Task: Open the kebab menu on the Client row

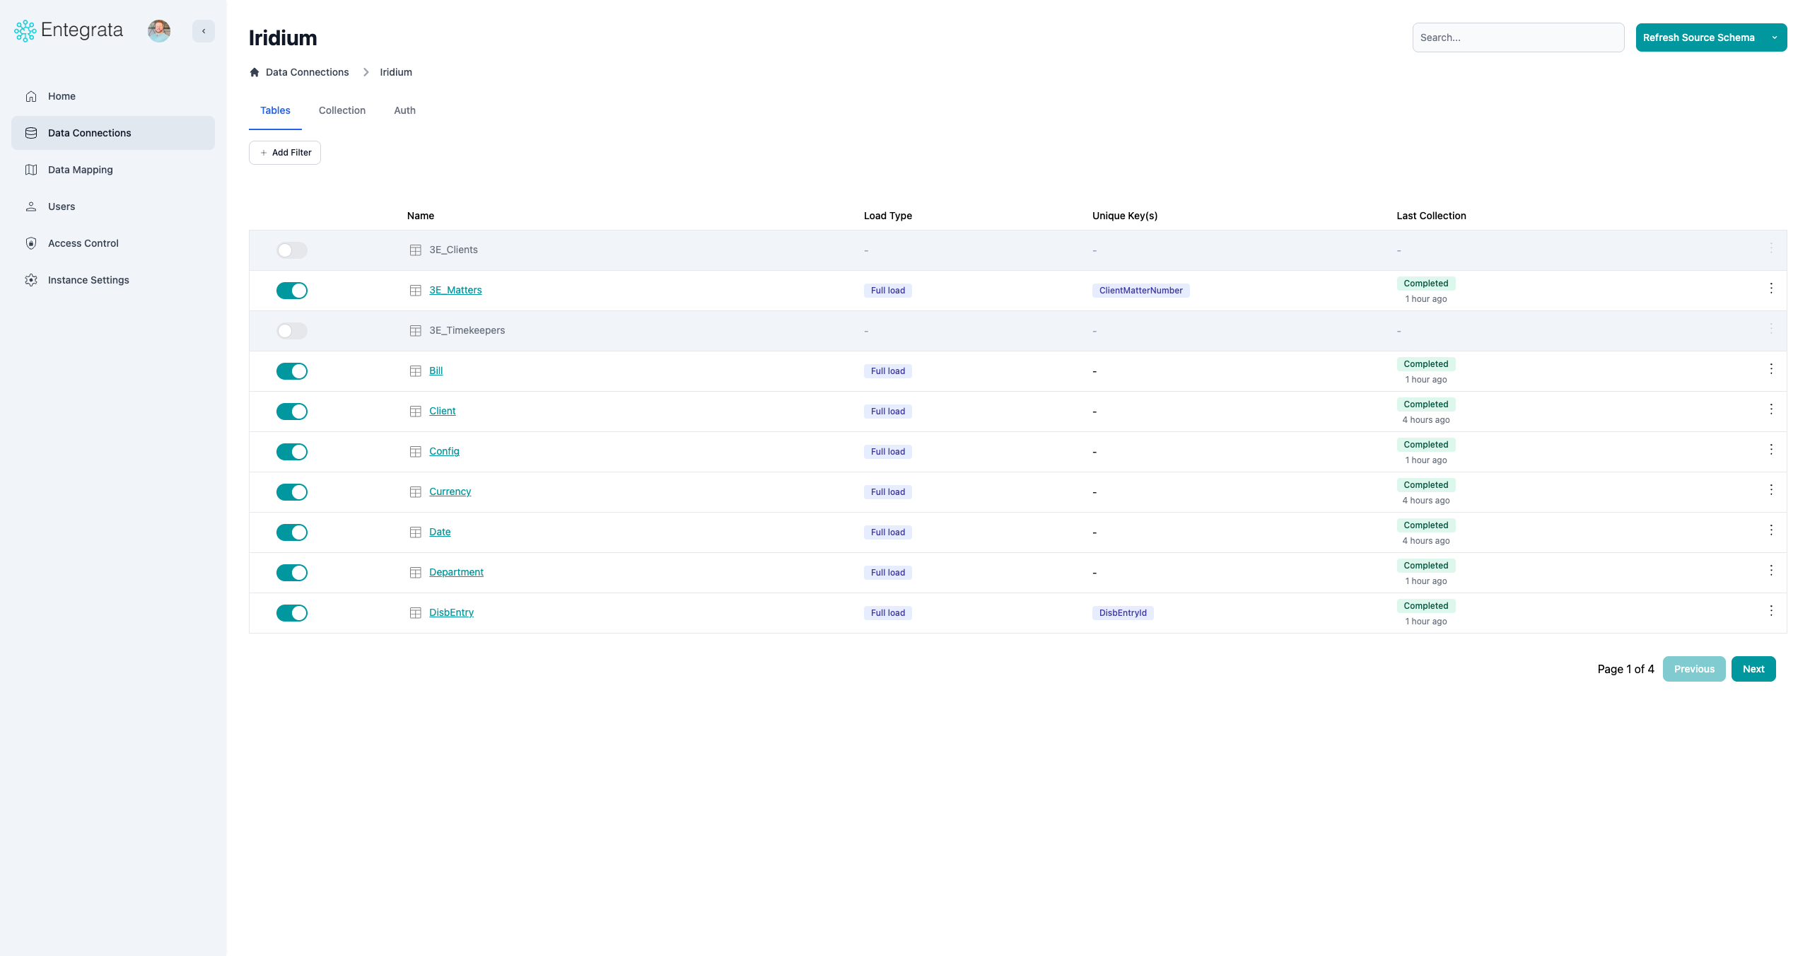Action: (1772, 409)
